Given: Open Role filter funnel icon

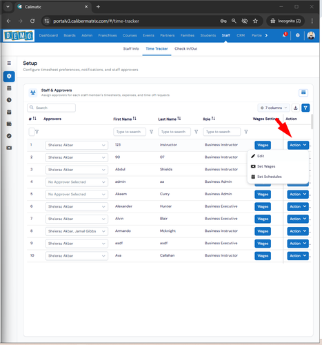Looking at the screenshot, I should point(246,132).
